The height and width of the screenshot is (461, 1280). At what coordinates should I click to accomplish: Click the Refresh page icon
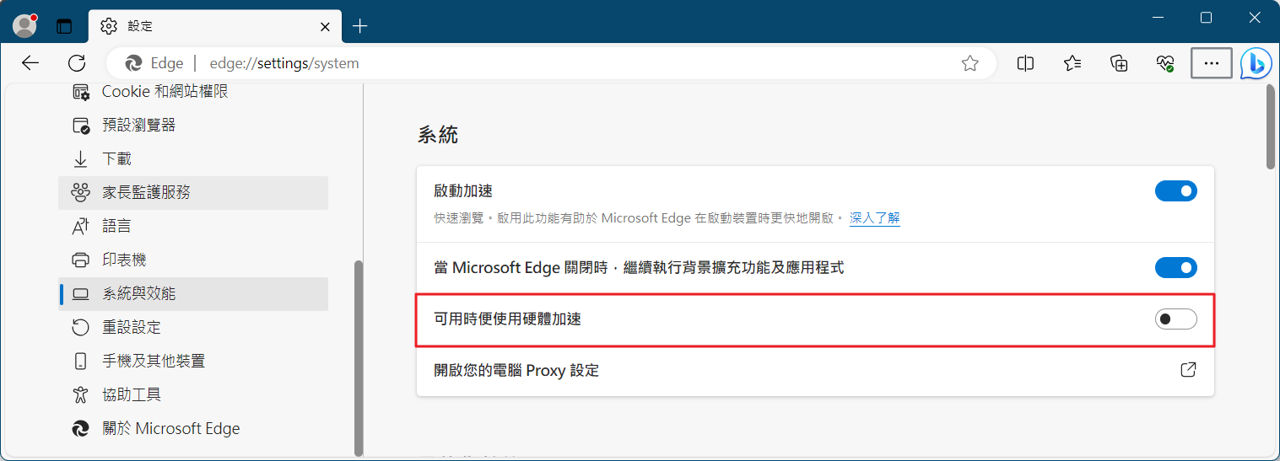pyautogui.click(x=77, y=63)
